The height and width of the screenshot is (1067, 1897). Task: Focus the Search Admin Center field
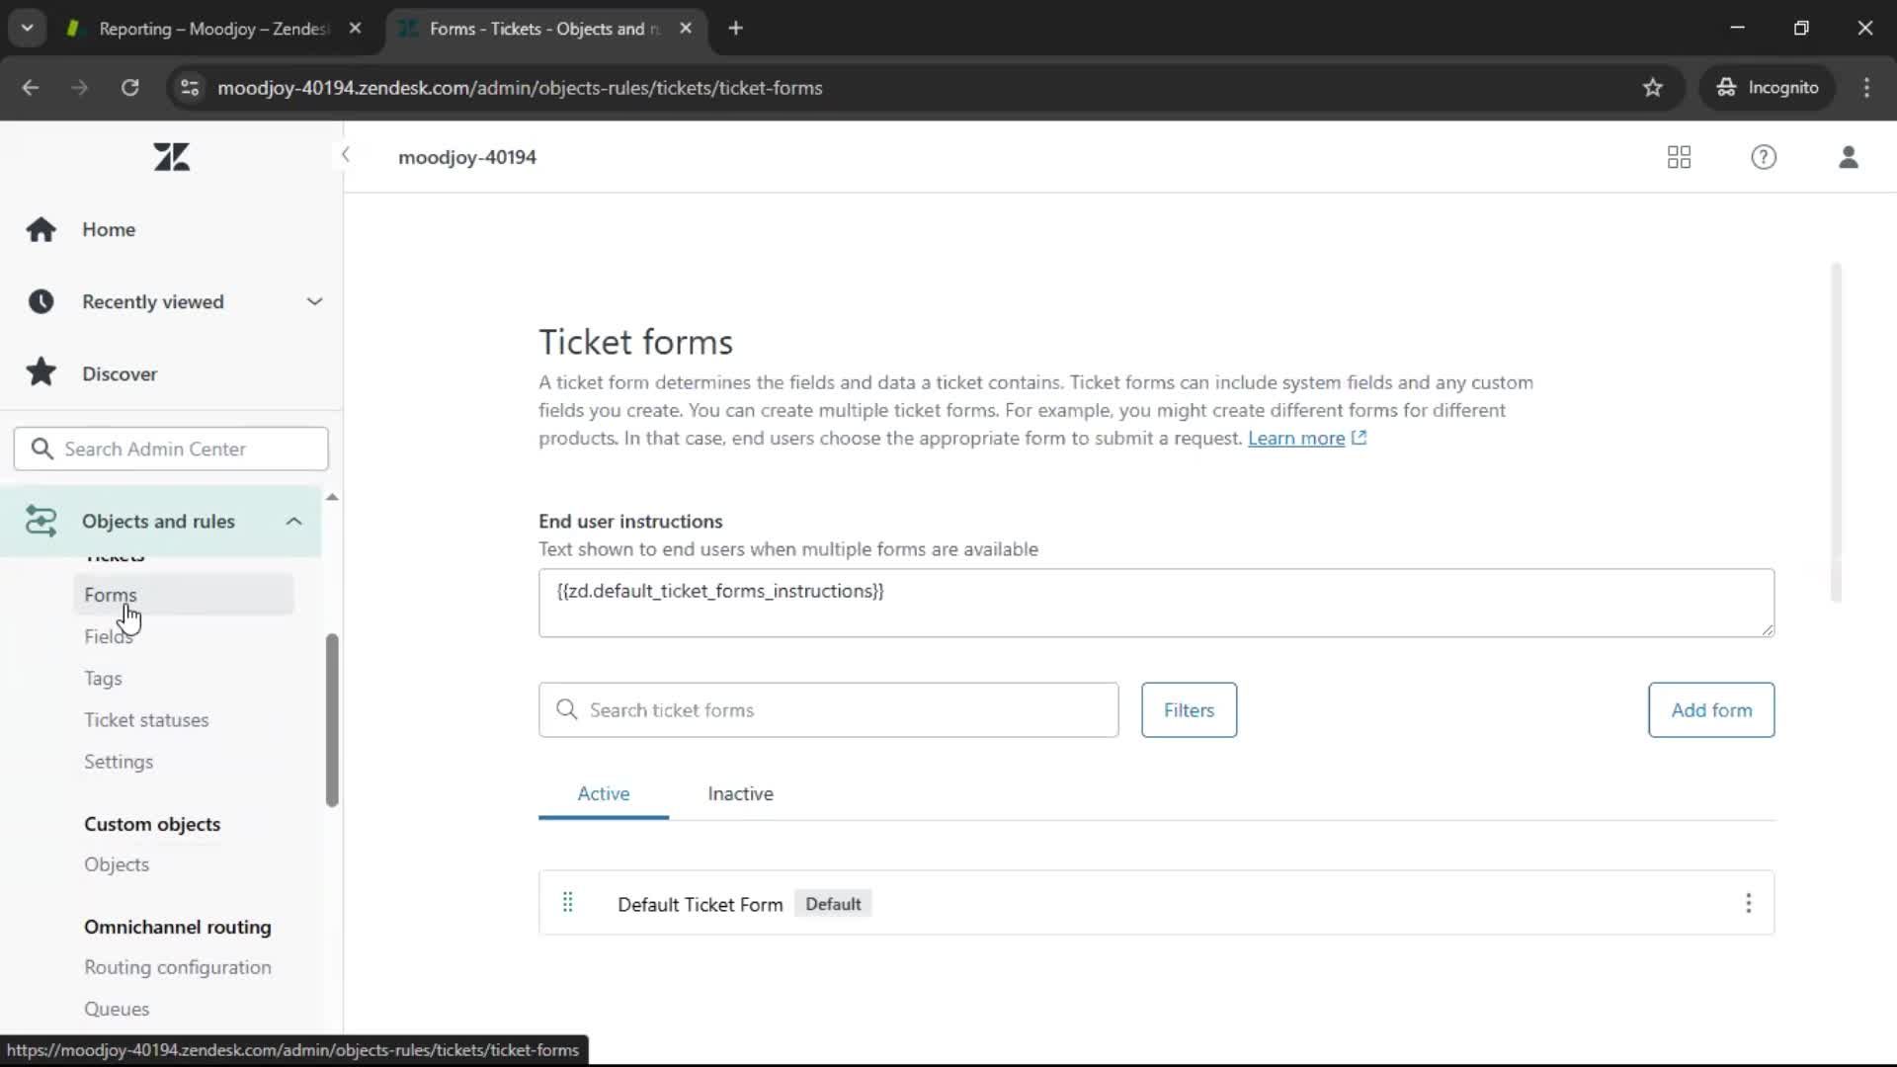point(171,449)
